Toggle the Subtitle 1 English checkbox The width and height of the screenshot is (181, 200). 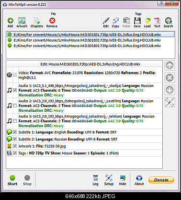[15, 132]
